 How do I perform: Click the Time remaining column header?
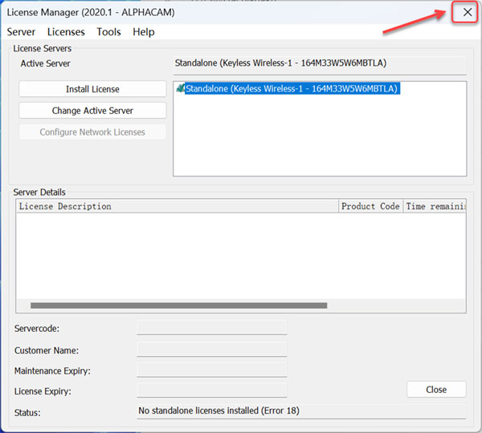tap(435, 206)
